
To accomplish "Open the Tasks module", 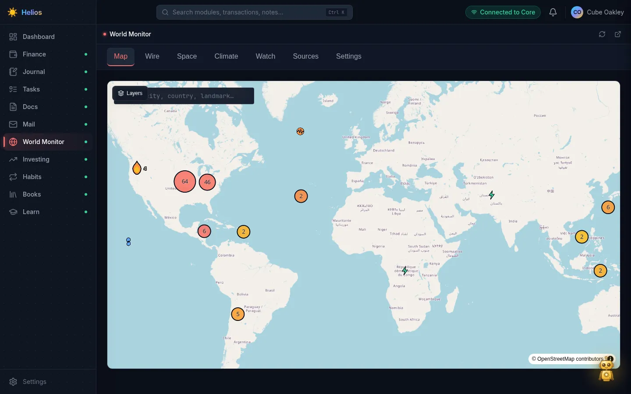I will (48, 89).
